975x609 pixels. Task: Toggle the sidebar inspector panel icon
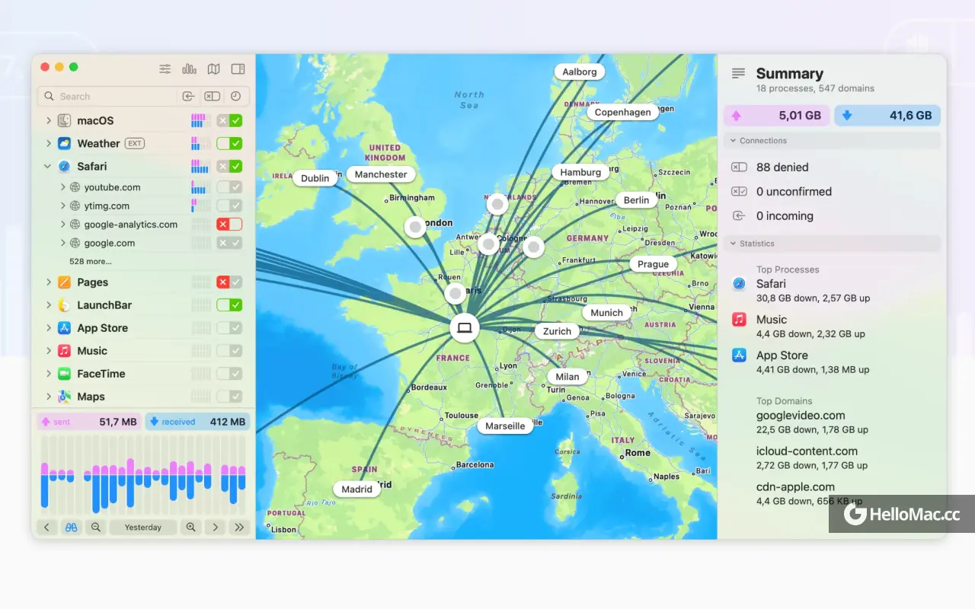click(x=238, y=69)
